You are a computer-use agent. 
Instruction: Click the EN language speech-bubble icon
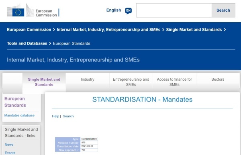129,11
